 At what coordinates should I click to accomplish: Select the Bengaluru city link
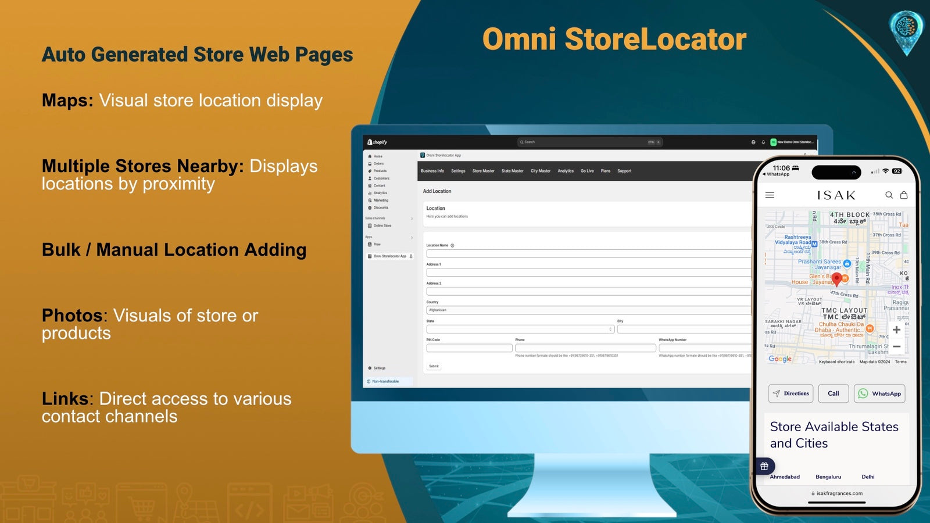click(x=828, y=477)
